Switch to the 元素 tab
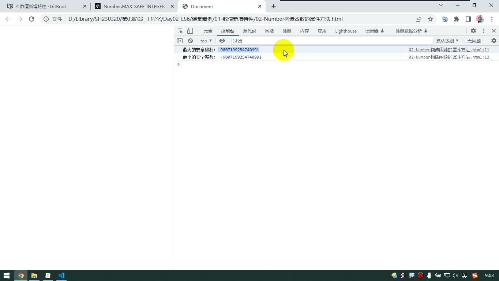The width and height of the screenshot is (499, 281). (x=208, y=31)
